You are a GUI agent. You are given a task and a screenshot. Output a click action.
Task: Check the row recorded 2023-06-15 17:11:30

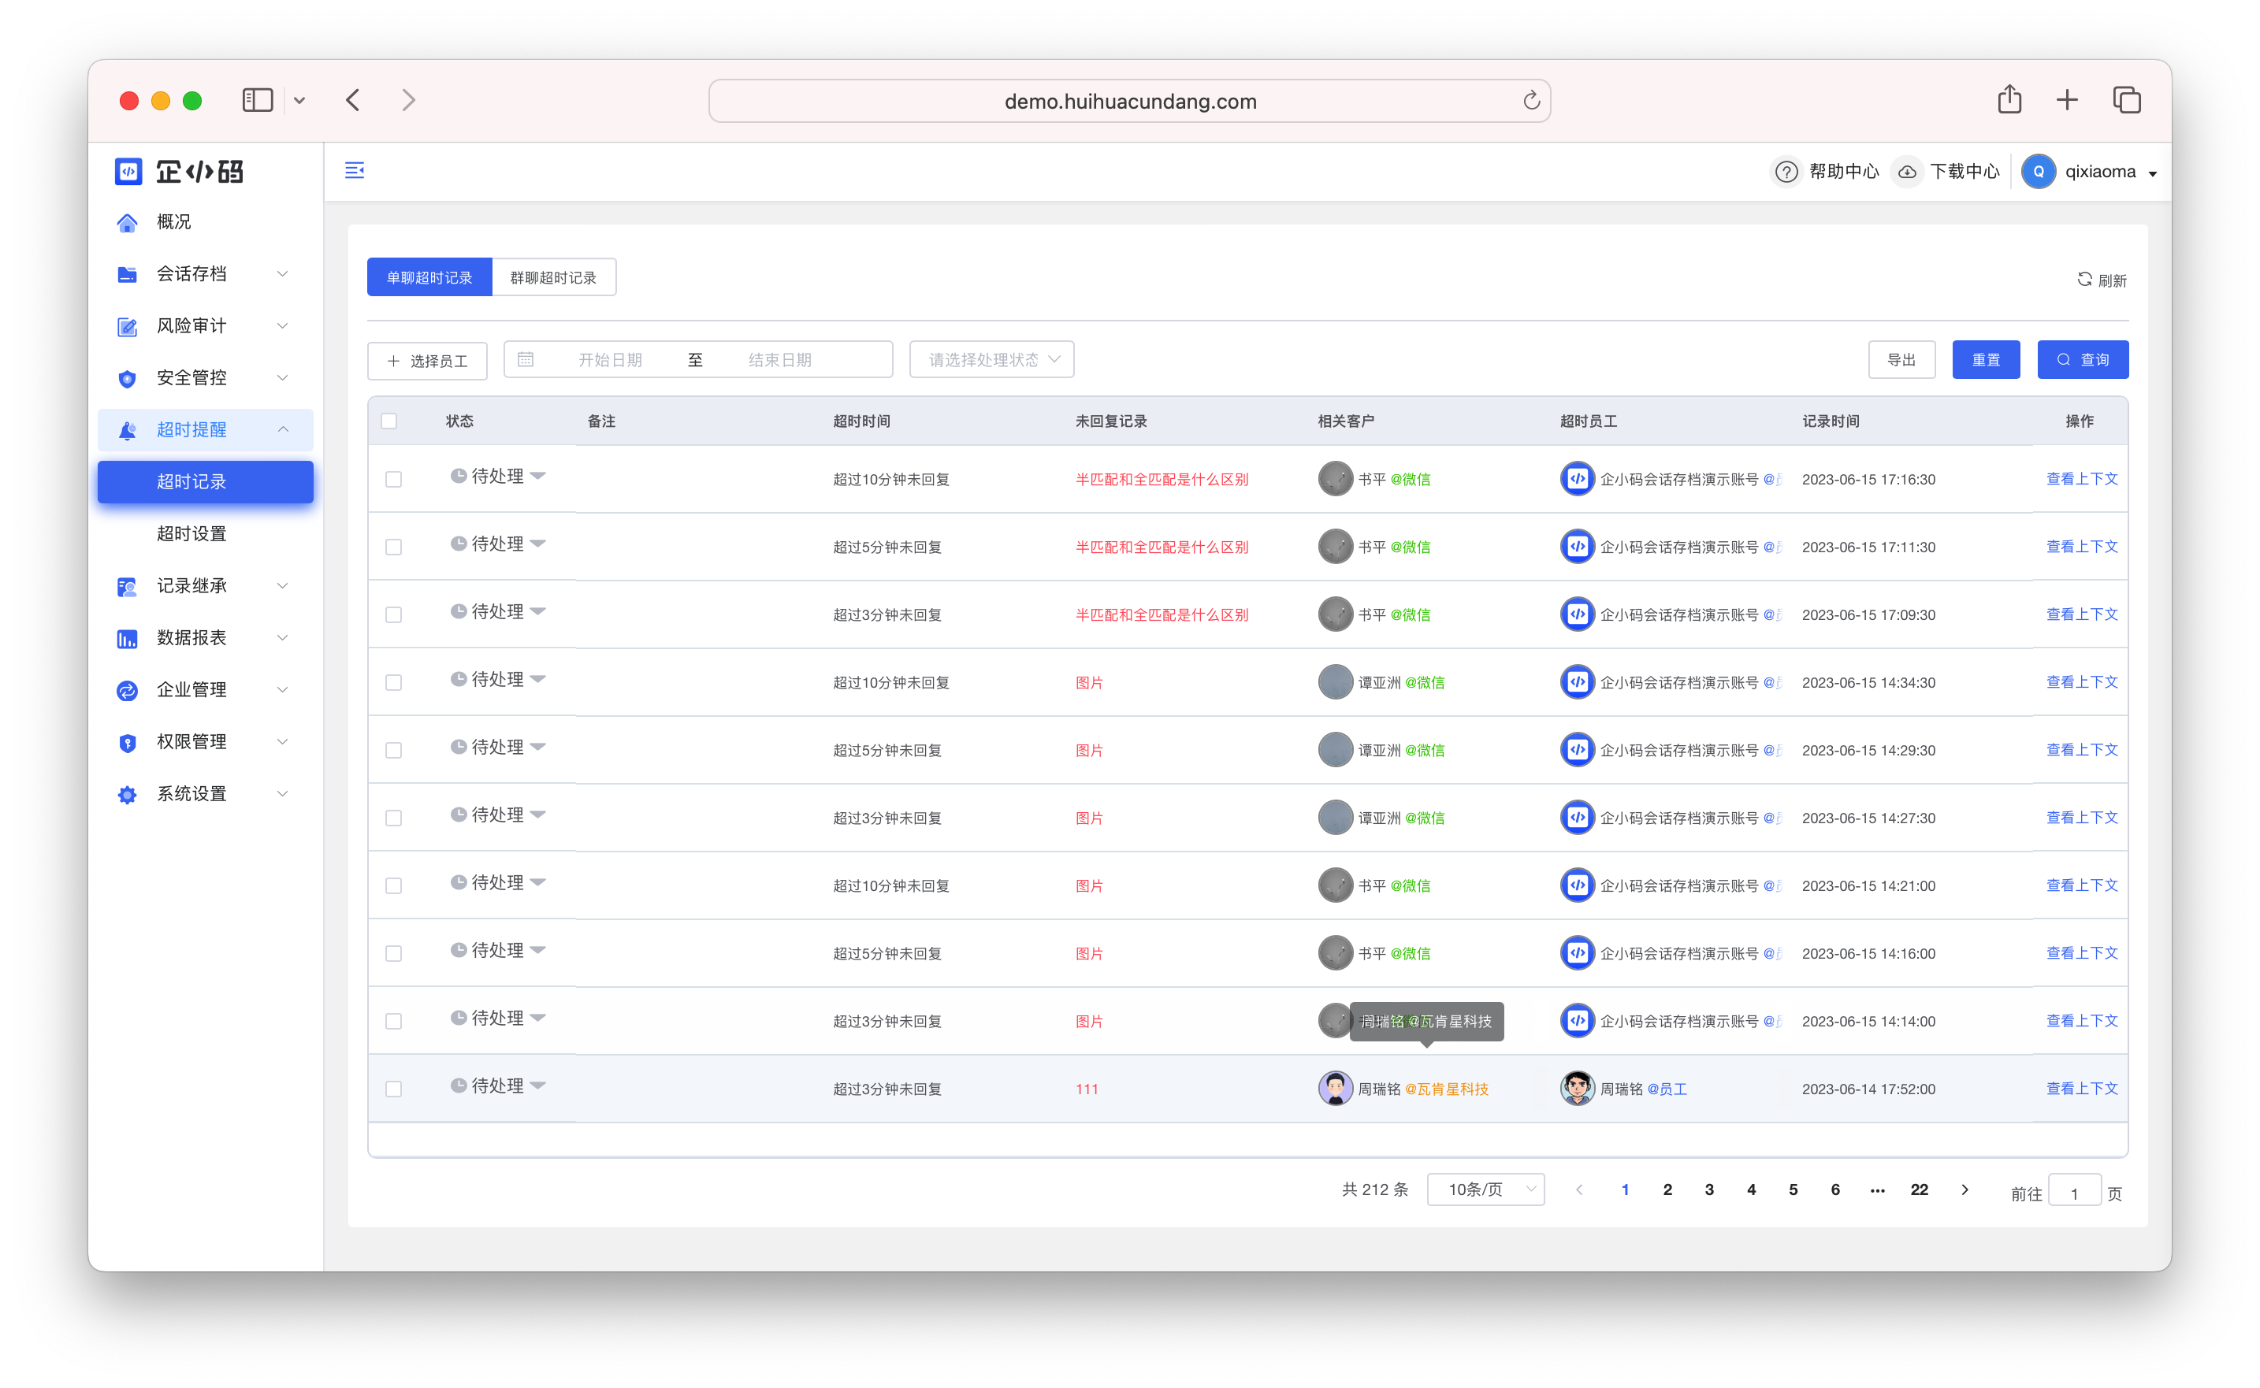394,547
